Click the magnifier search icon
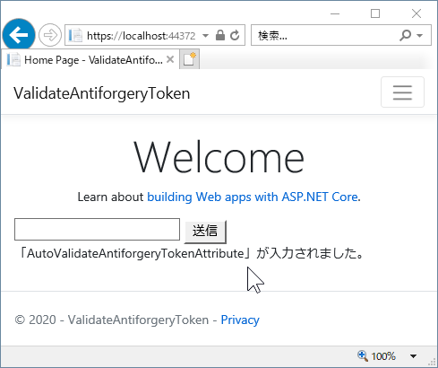Screen dimensions: 438x368 coord(405,35)
